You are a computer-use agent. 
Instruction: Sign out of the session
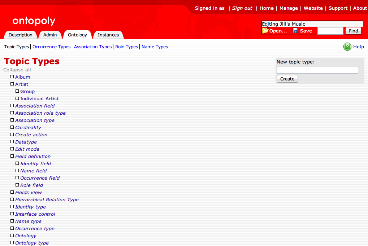[242, 8]
